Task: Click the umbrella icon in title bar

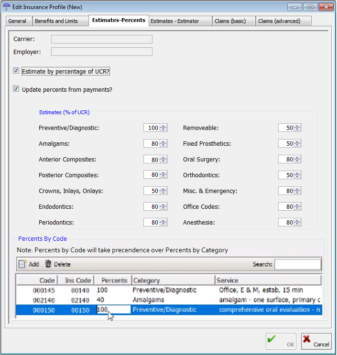Action: (x=7, y=7)
